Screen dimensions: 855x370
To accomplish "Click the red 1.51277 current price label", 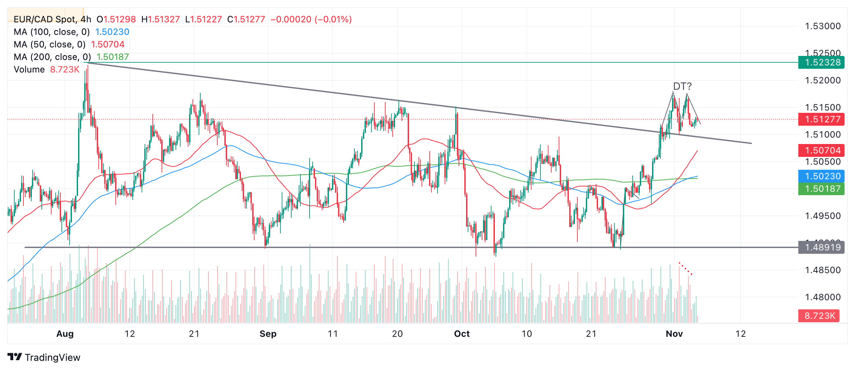I will (x=821, y=119).
